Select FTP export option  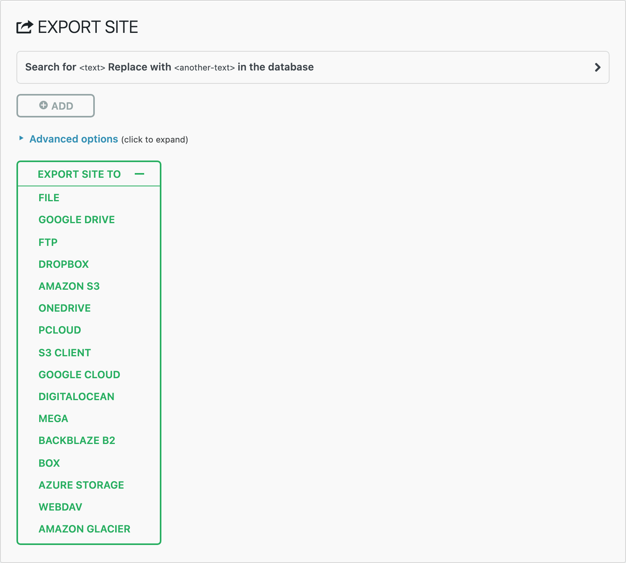[x=48, y=242]
